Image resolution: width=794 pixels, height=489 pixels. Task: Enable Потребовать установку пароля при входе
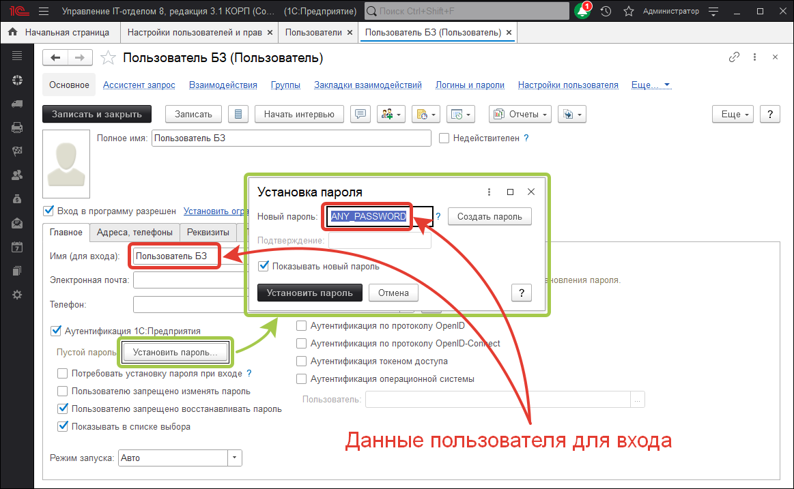63,374
